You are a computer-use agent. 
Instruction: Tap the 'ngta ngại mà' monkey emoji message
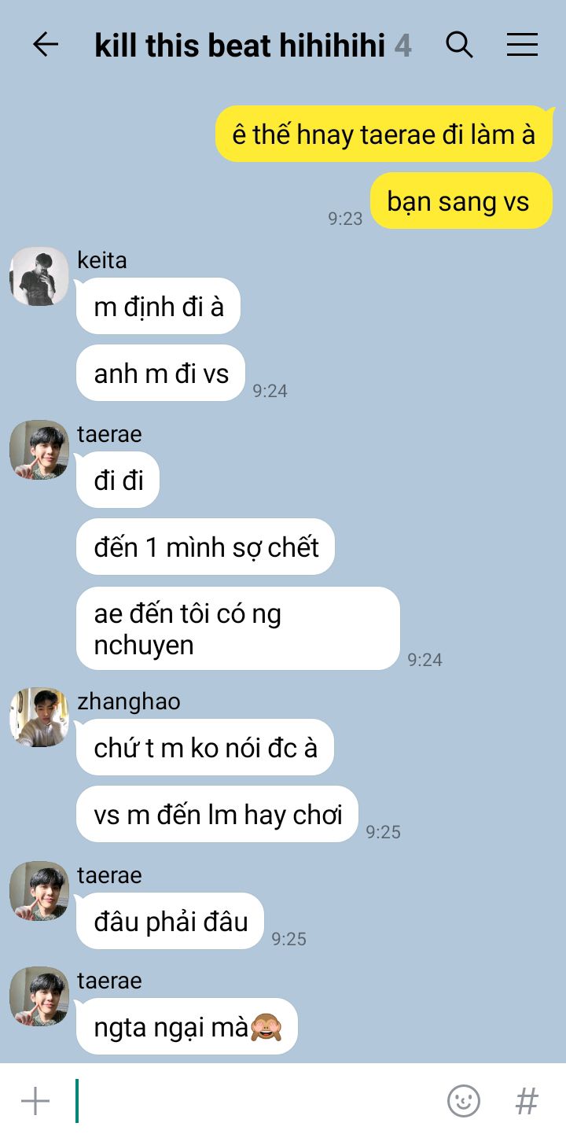[x=187, y=1026]
